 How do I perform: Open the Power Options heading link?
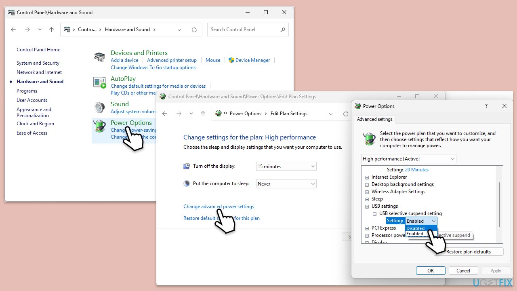[x=131, y=123]
